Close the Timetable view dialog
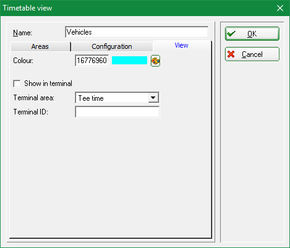Image resolution: width=290 pixels, height=248 pixels. 280,8
